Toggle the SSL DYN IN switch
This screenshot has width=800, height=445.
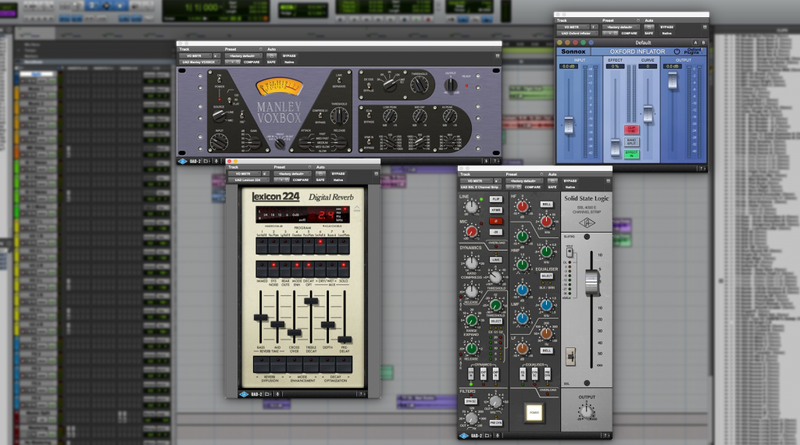[x=470, y=375]
